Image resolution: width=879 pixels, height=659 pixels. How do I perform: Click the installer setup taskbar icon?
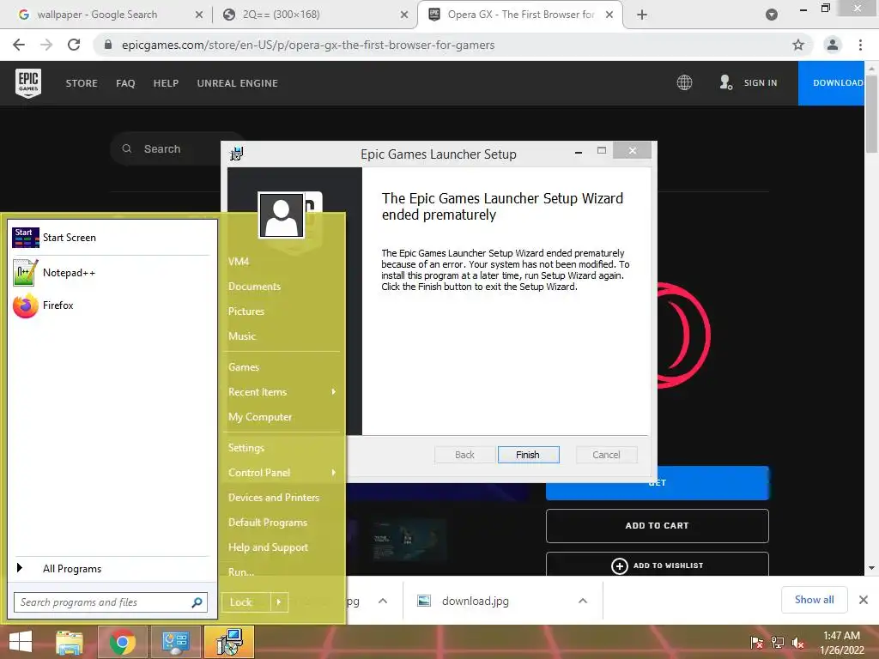(229, 642)
